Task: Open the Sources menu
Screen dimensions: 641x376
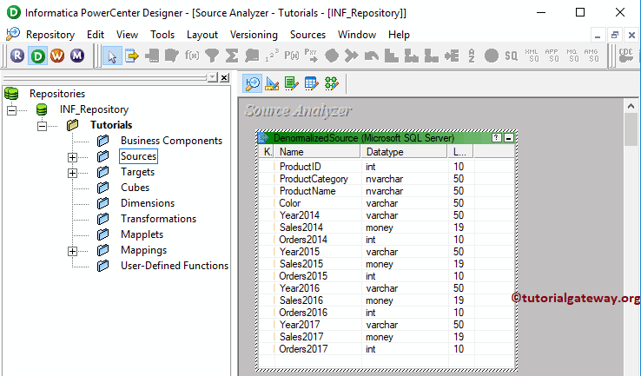Action: coord(307,35)
